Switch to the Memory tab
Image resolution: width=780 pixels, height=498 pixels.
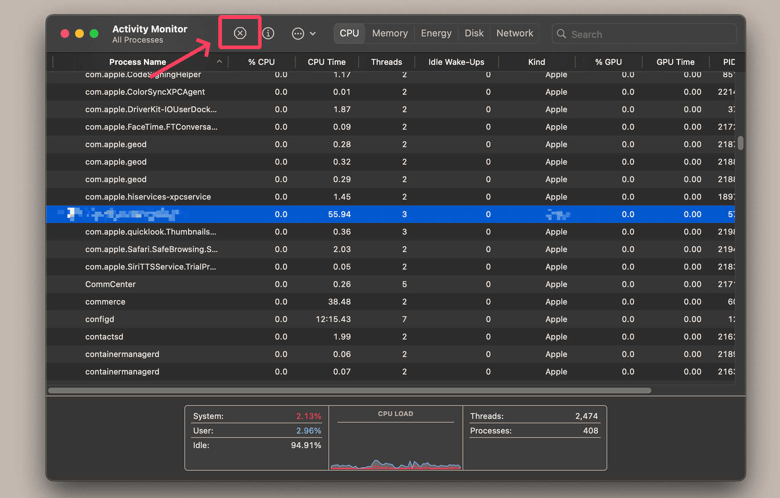point(390,33)
